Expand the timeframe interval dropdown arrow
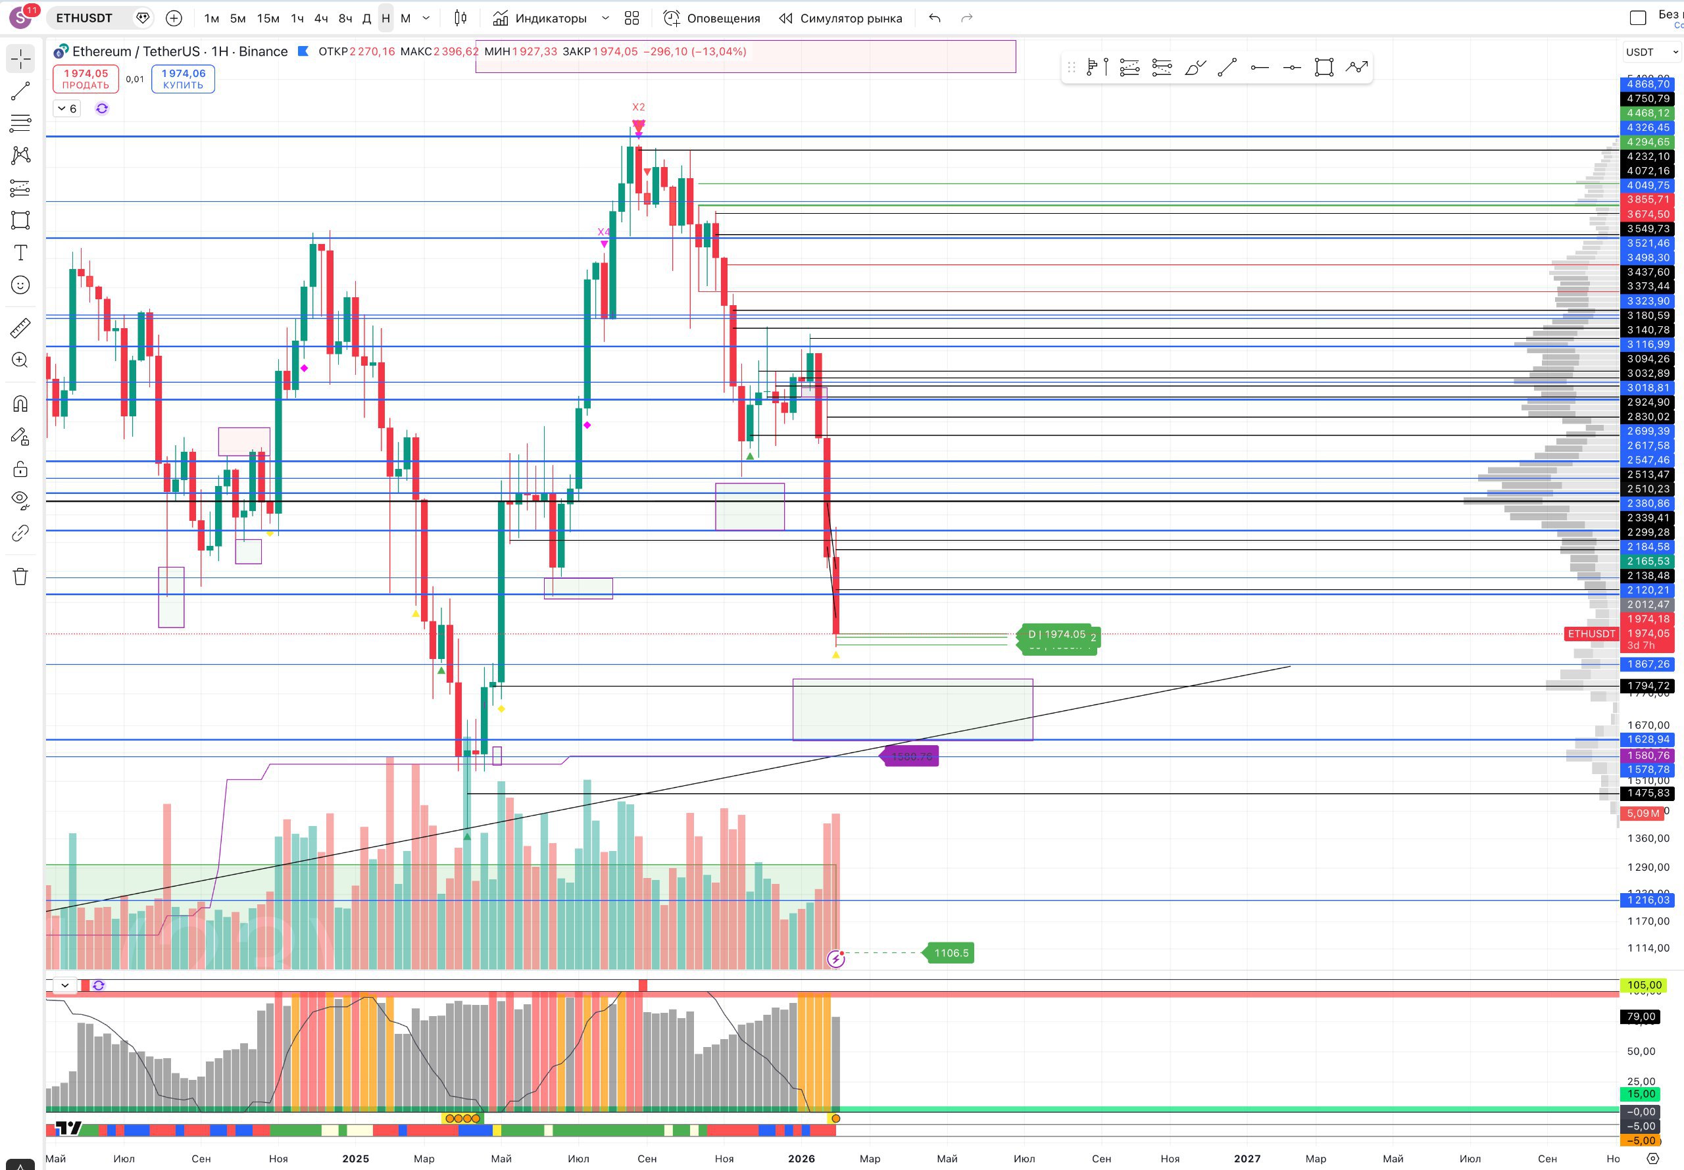This screenshot has height=1170, width=1684. tap(426, 18)
